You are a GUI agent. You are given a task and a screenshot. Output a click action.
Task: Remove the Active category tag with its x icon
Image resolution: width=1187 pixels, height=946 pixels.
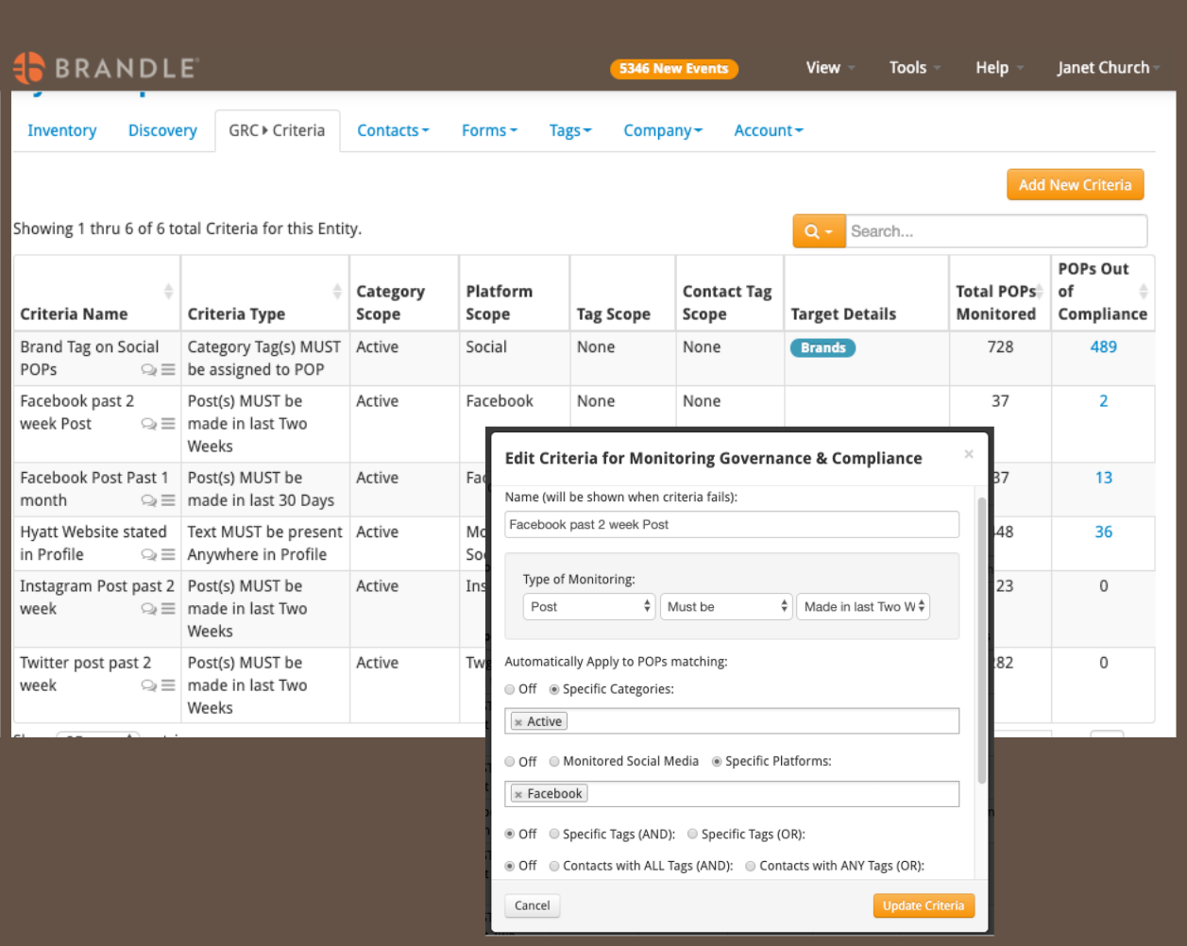(x=518, y=722)
